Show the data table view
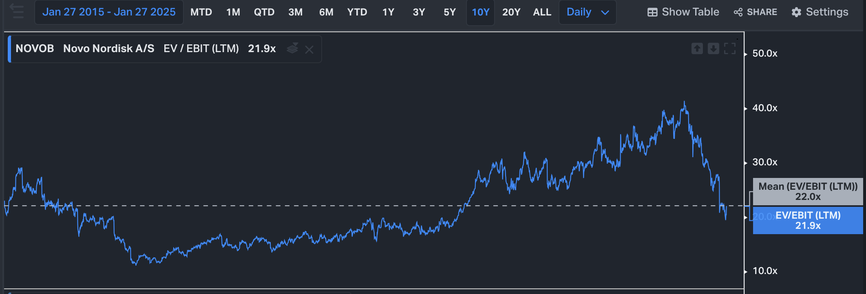This screenshot has width=866, height=294. point(683,12)
